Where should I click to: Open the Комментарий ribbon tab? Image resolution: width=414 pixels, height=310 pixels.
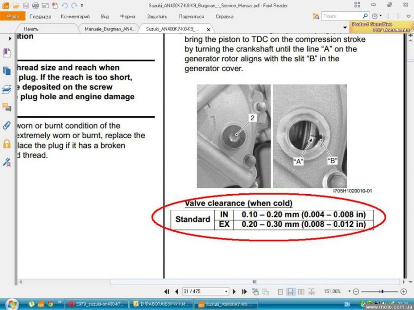click(x=75, y=17)
